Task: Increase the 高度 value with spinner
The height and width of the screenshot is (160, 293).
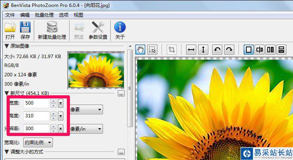Action: click(x=53, y=114)
